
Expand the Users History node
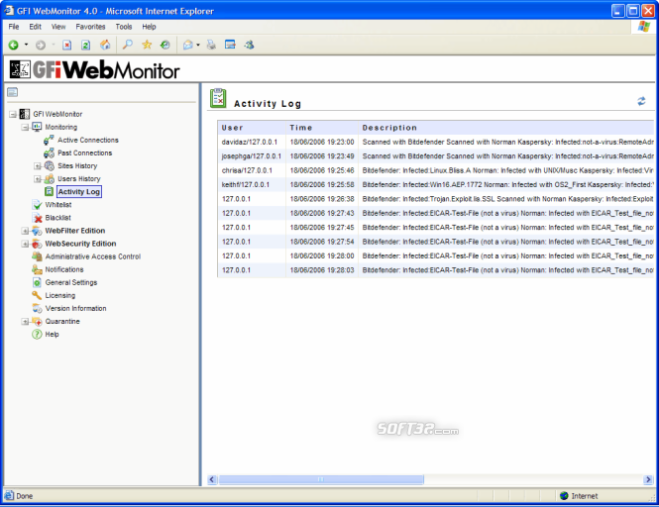37,179
